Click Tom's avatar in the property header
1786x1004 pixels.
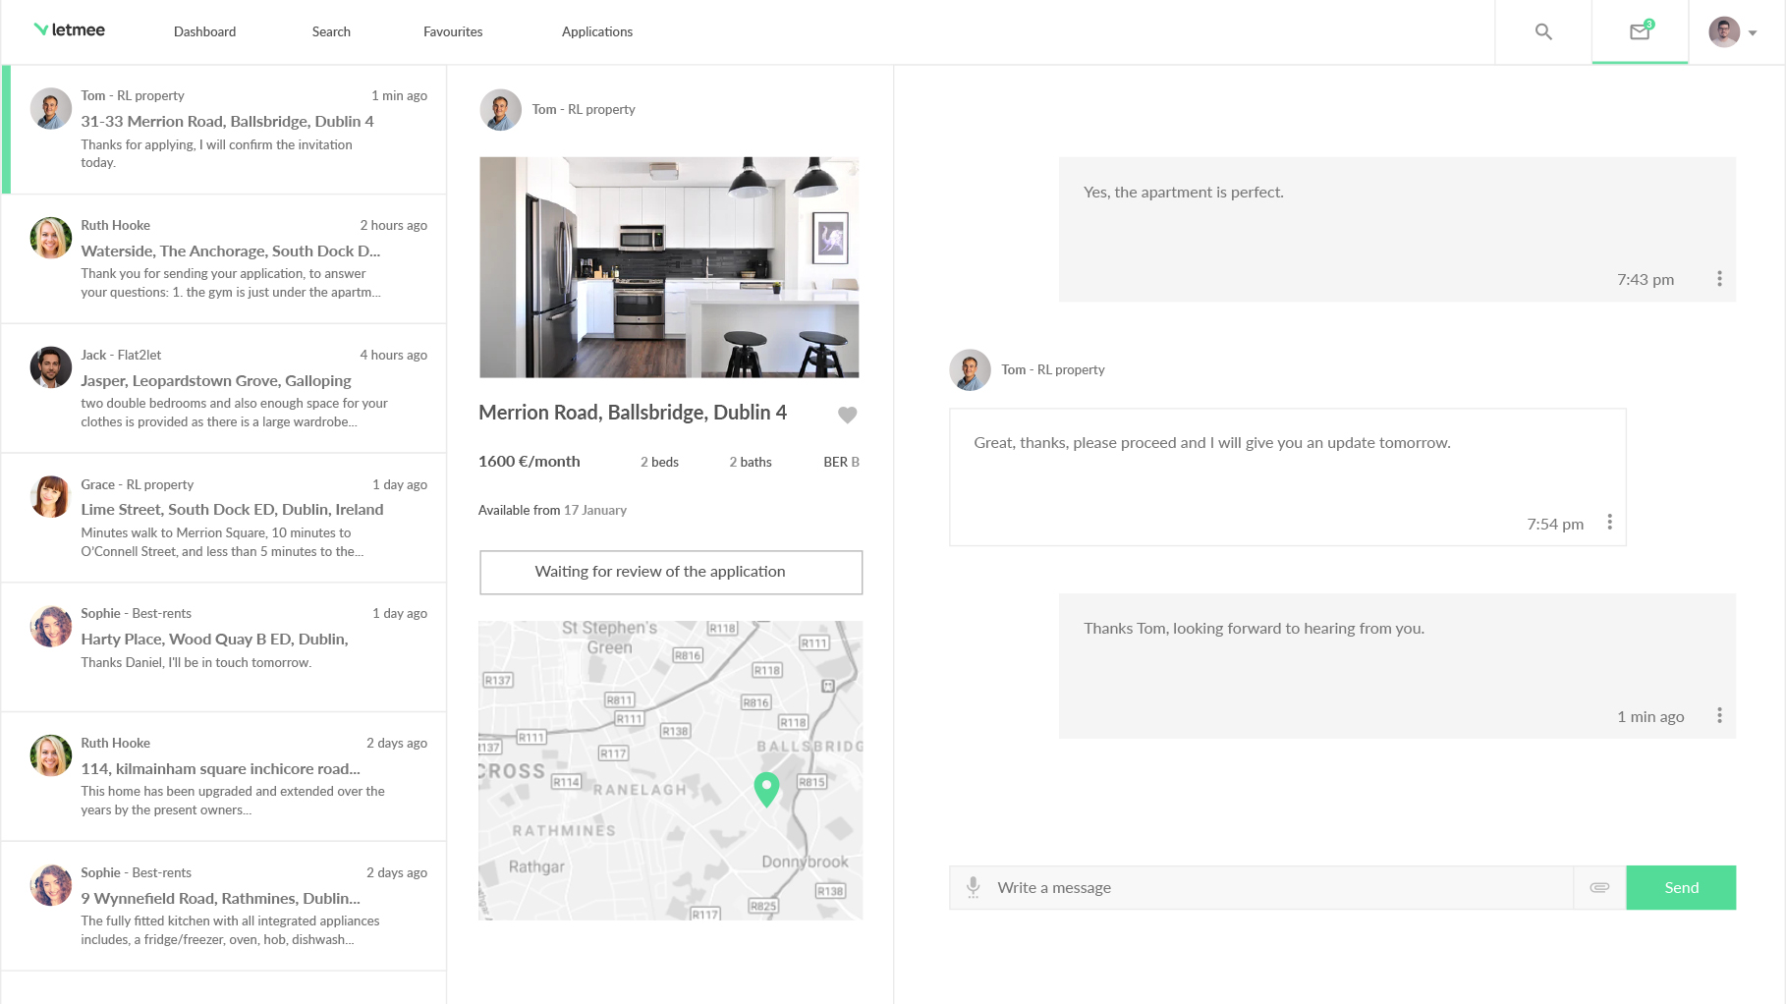point(500,110)
